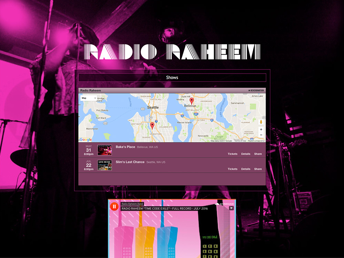Zoom in on the map
The height and width of the screenshot is (258, 344).
[261, 130]
